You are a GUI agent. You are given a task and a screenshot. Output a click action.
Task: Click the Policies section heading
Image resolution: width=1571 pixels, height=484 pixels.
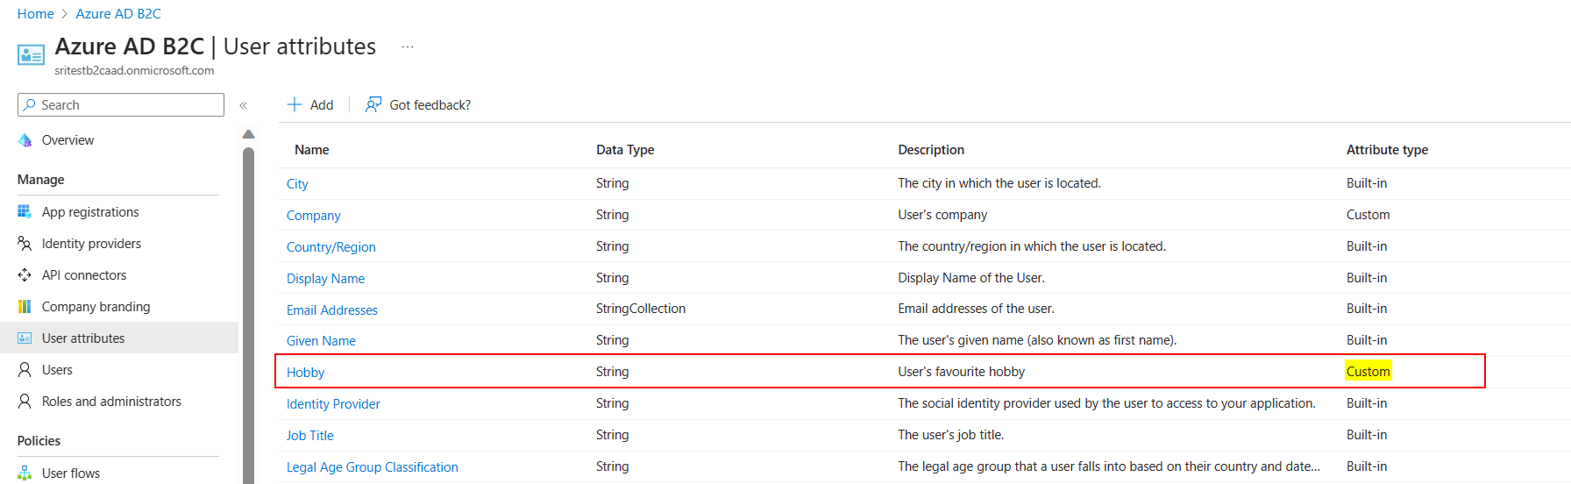point(39,441)
